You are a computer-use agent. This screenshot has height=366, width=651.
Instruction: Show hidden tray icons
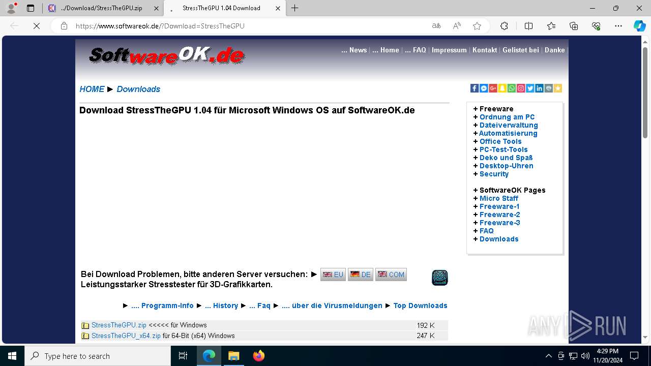tap(548, 356)
